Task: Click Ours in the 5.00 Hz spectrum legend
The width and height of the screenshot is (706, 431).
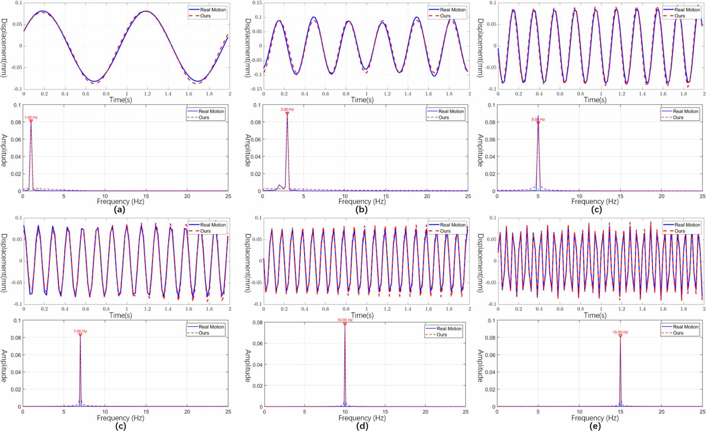Action: point(678,117)
